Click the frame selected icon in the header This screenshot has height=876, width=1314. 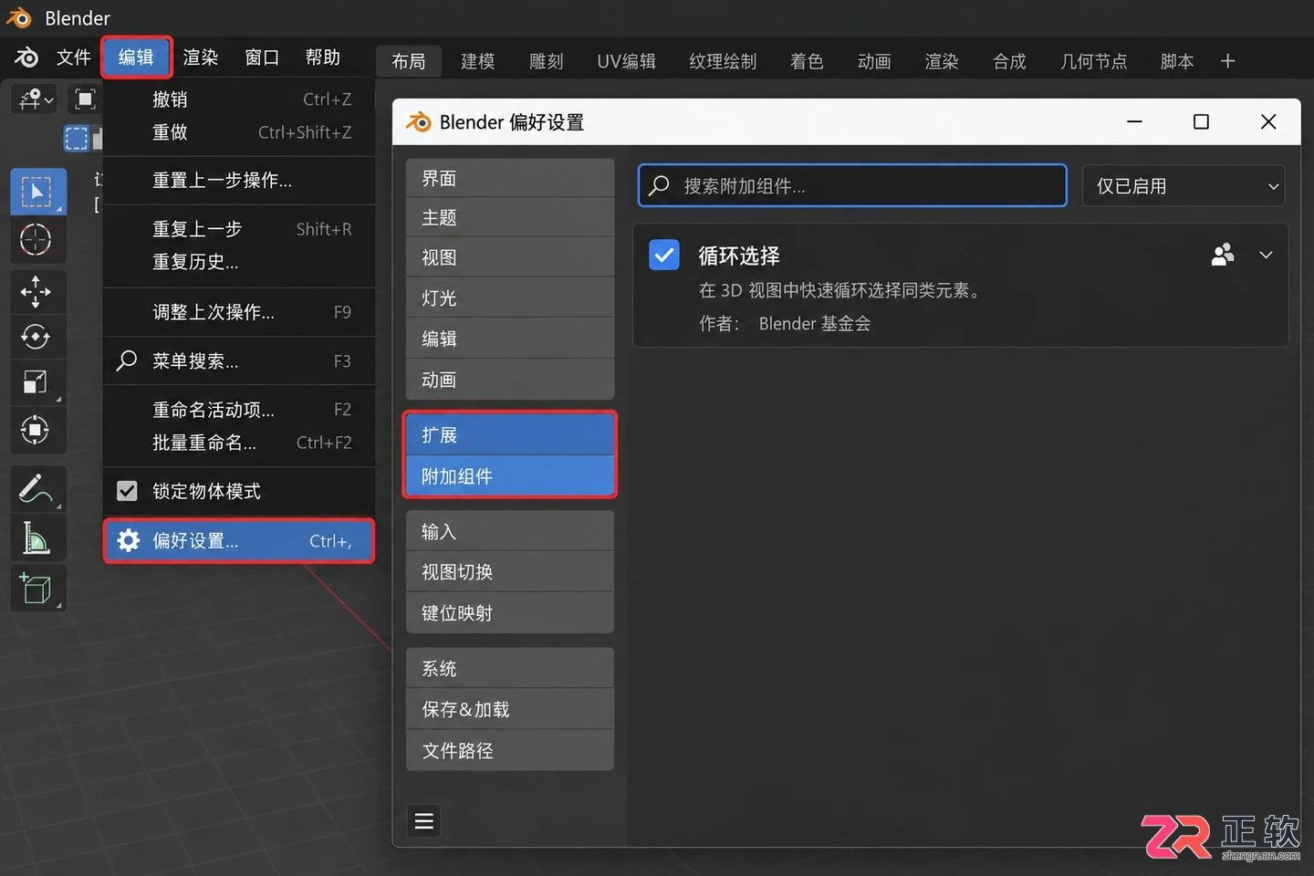click(x=85, y=99)
